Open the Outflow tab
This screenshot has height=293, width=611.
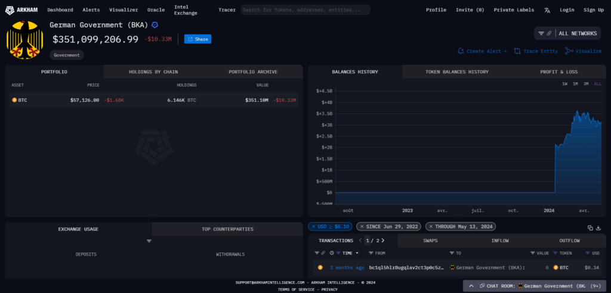[x=569, y=241]
